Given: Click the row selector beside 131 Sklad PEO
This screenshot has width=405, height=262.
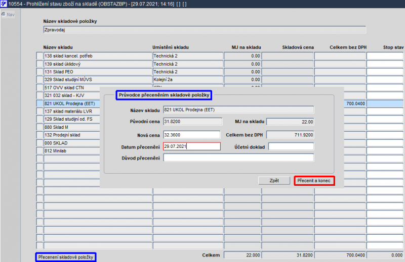Looking at the screenshot, I should pyautogui.click(x=39, y=72).
